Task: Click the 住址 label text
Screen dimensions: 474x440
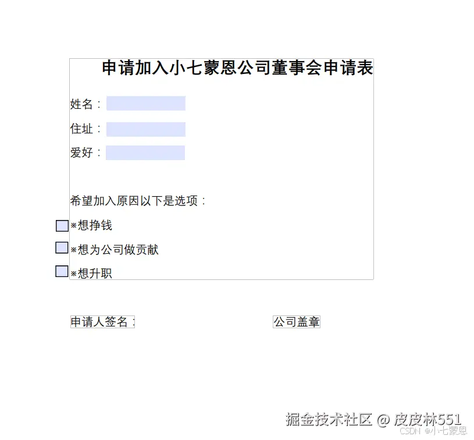Action: (x=81, y=129)
